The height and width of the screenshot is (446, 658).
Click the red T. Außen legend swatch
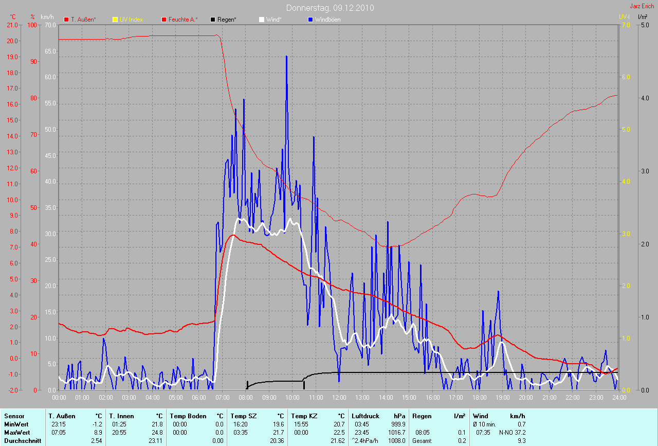tap(66, 20)
